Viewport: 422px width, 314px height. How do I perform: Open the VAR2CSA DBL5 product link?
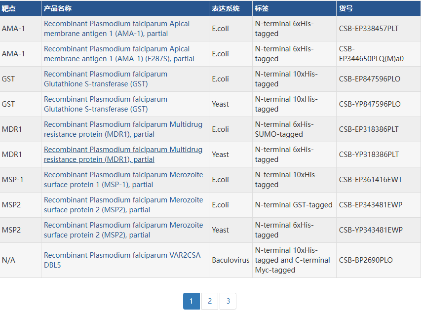pyautogui.click(x=122, y=260)
